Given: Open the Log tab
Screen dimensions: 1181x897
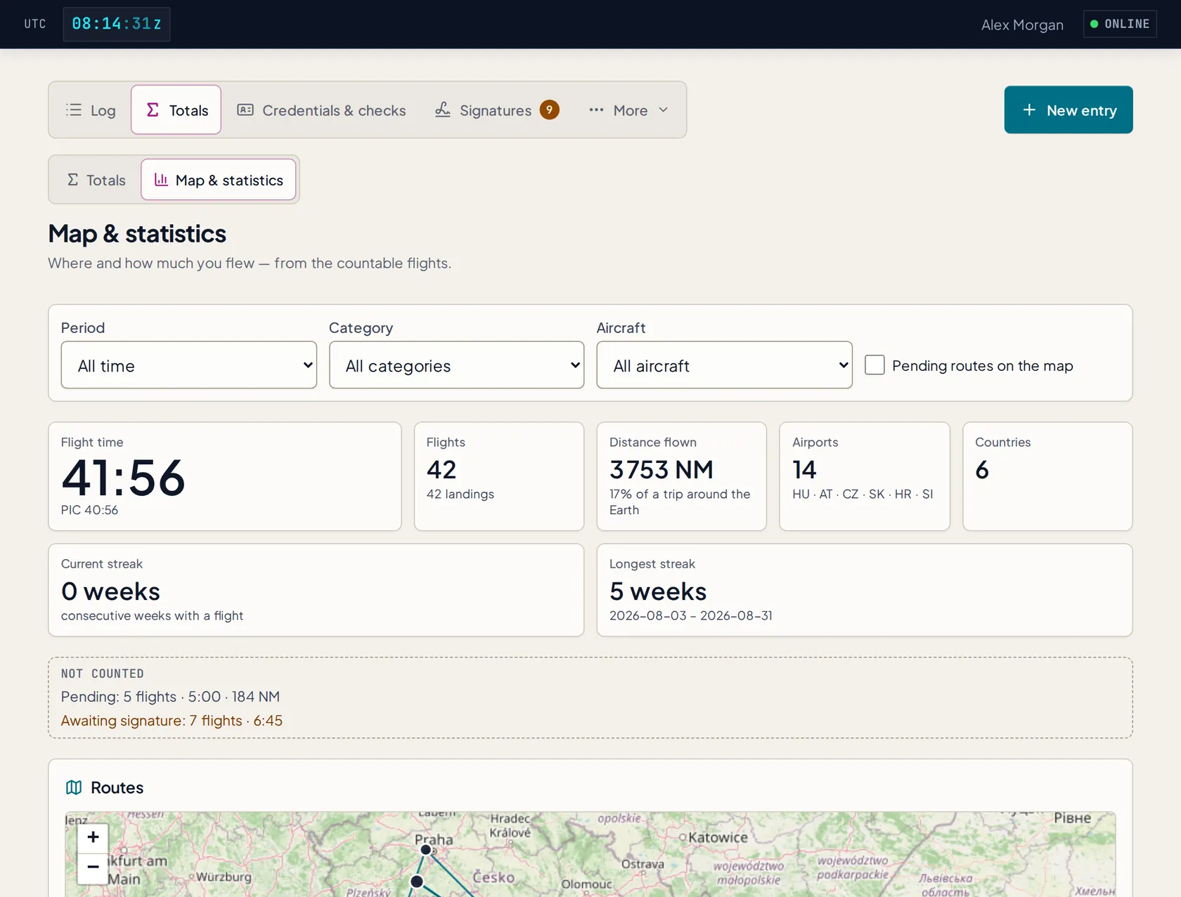Looking at the screenshot, I should pyautogui.click(x=91, y=110).
